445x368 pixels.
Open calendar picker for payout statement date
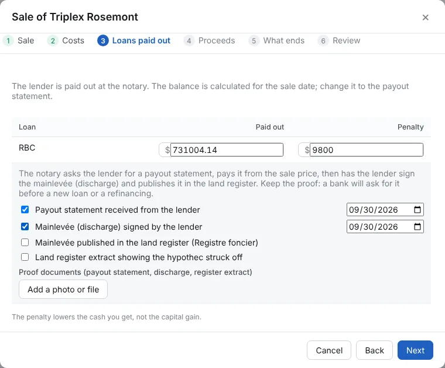click(417, 210)
